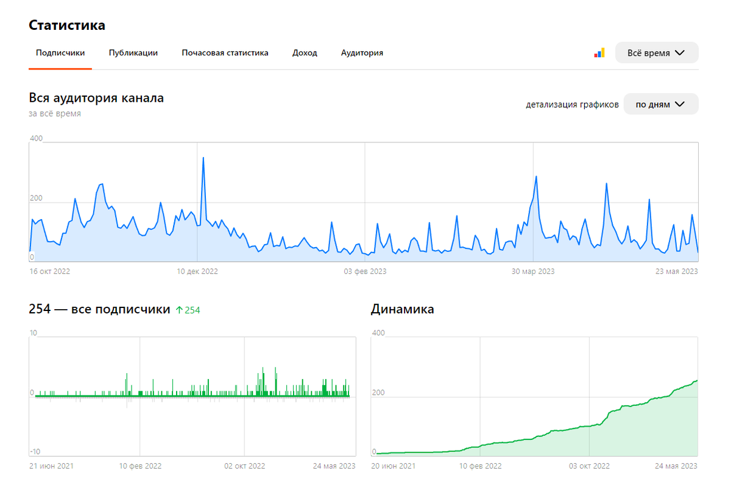Viewport: 731px width, 496px height.
Task: Expand the chevron next to Всё время
Action: (x=680, y=53)
